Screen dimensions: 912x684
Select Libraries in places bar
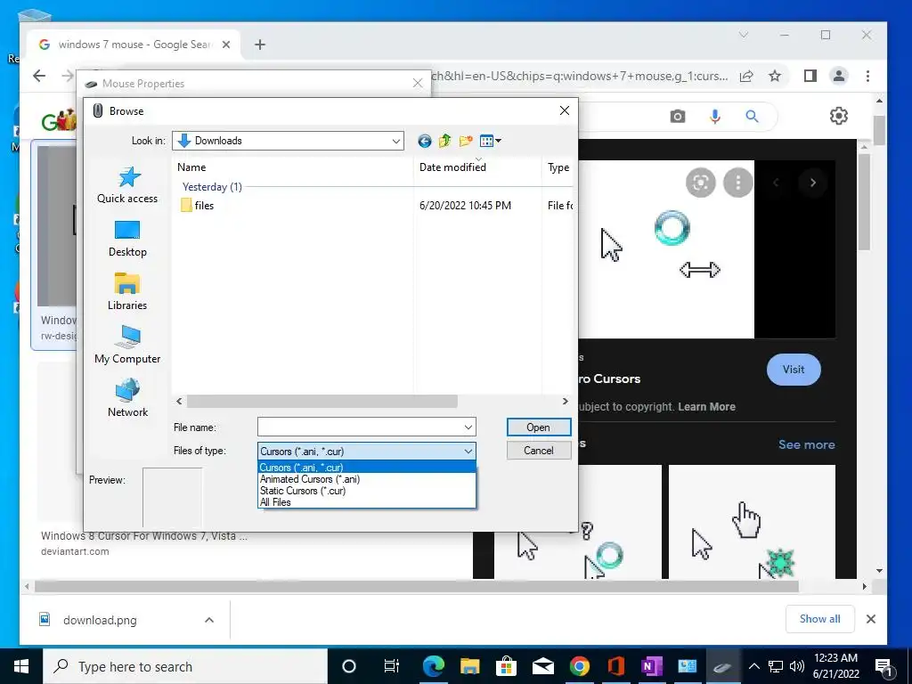127,292
